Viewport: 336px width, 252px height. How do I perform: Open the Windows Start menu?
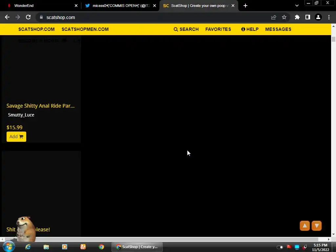pyautogui.click(x=9, y=247)
